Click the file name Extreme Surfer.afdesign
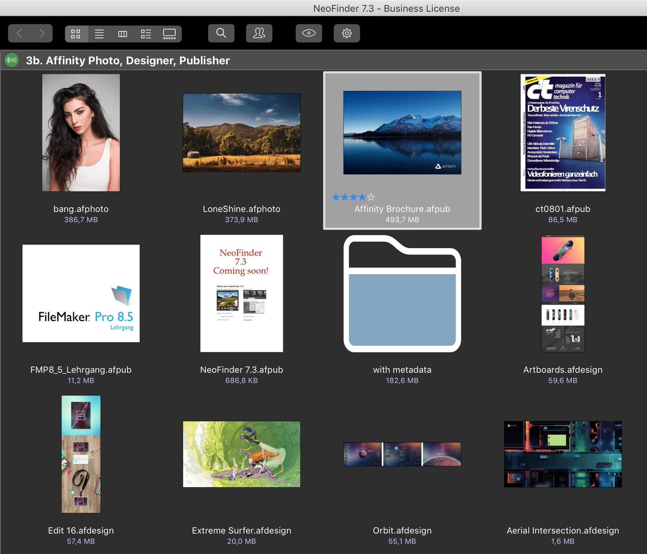 242,530
